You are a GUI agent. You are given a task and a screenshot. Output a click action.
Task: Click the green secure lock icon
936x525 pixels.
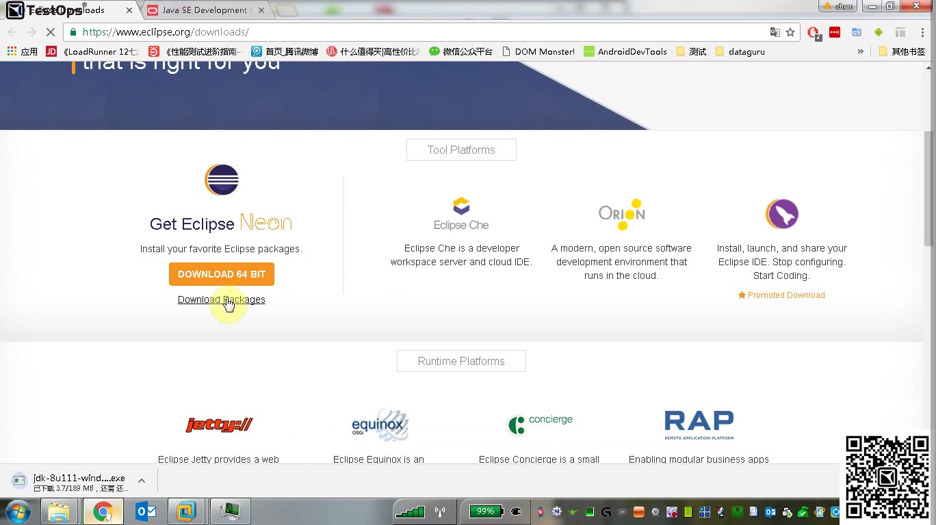click(x=73, y=32)
